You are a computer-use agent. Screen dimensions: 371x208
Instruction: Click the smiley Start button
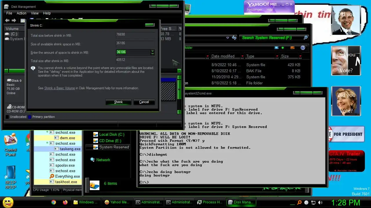click(8, 202)
